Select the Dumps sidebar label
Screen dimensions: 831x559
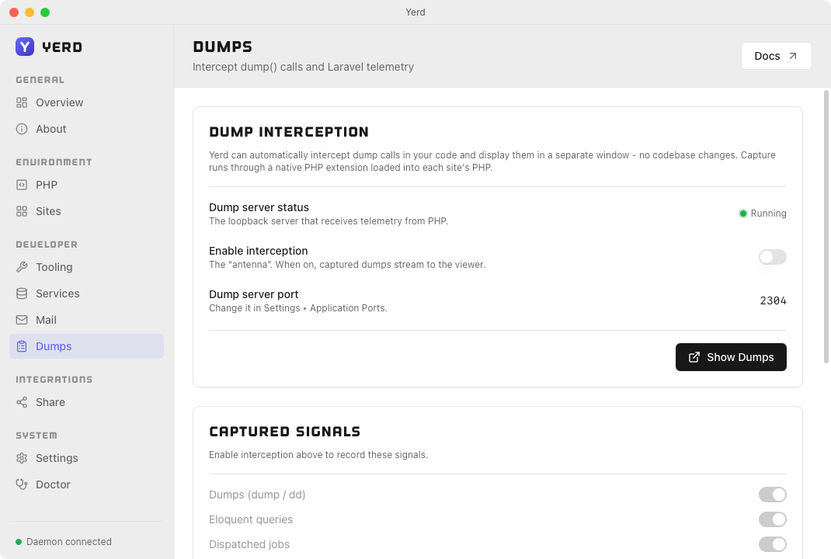[54, 346]
